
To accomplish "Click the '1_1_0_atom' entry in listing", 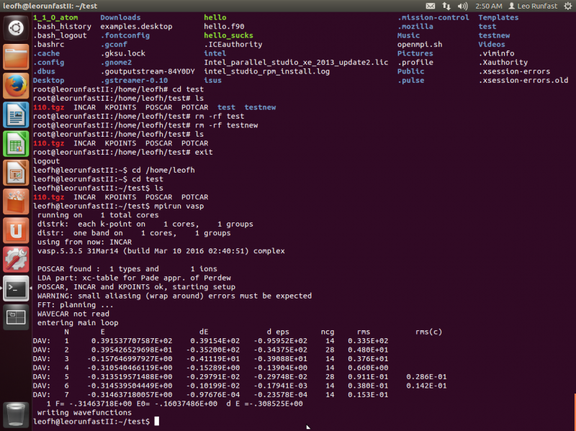I will coord(55,17).
